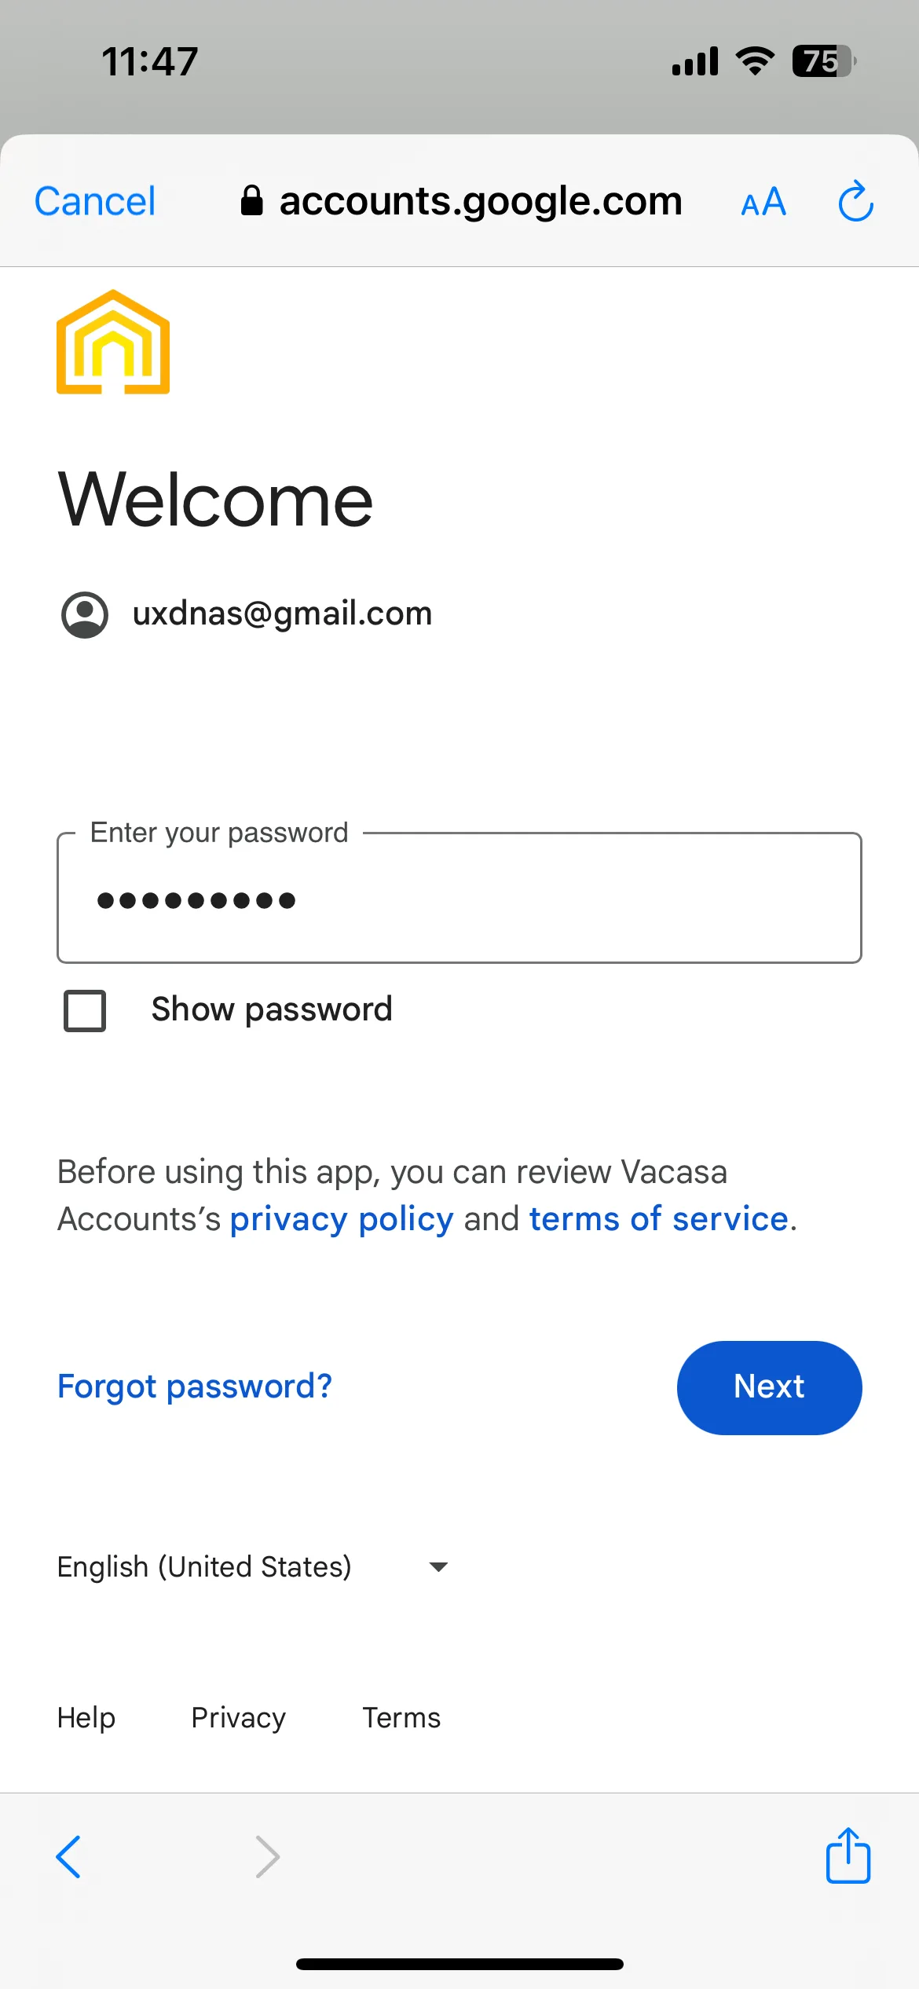Open the share sheet icon
This screenshot has height=1989, width=919.
point(848,1855)
